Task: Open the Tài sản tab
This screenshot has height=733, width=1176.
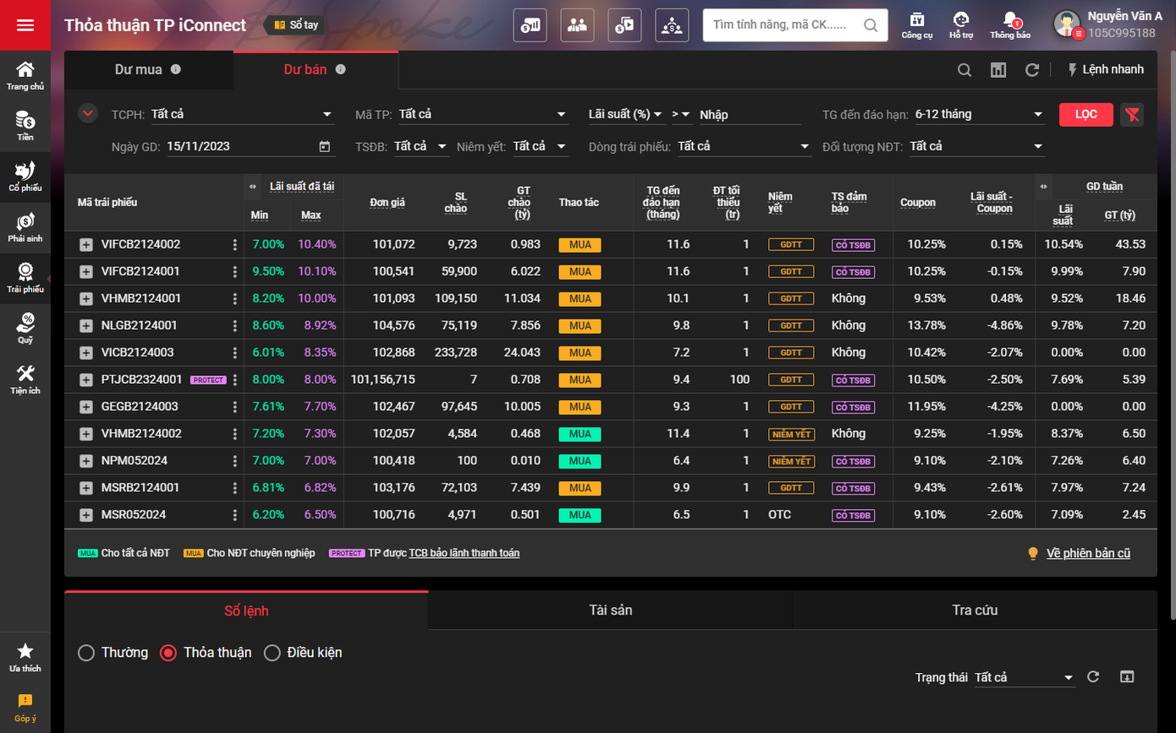Action: click(610, 610)
